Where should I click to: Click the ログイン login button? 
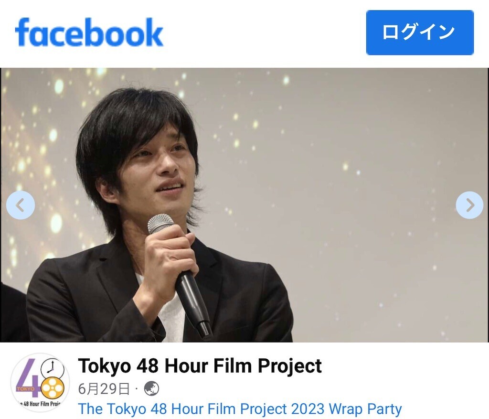click(420, 32)
